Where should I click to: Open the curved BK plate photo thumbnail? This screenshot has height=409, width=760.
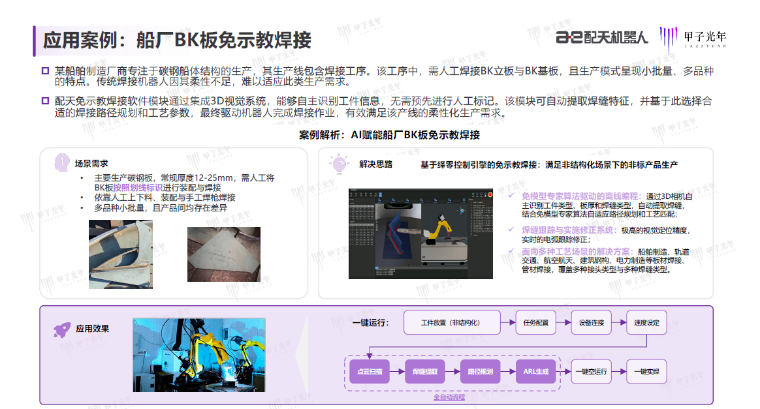click(121, 254)
